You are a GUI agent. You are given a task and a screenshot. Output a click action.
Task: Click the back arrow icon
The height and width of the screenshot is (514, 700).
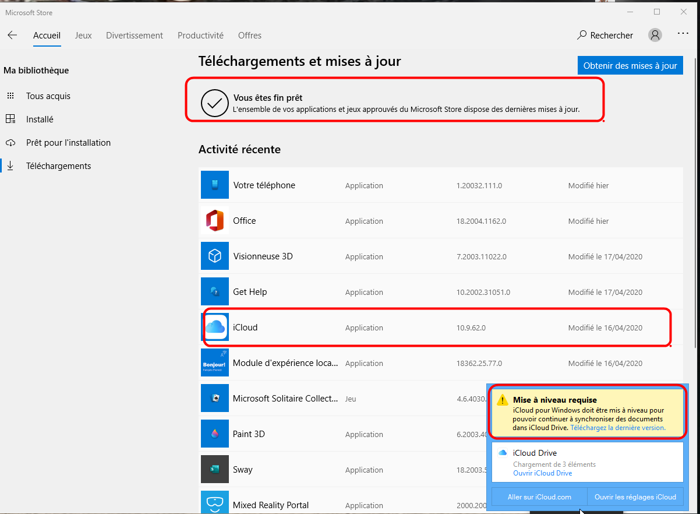coord(12,36)
